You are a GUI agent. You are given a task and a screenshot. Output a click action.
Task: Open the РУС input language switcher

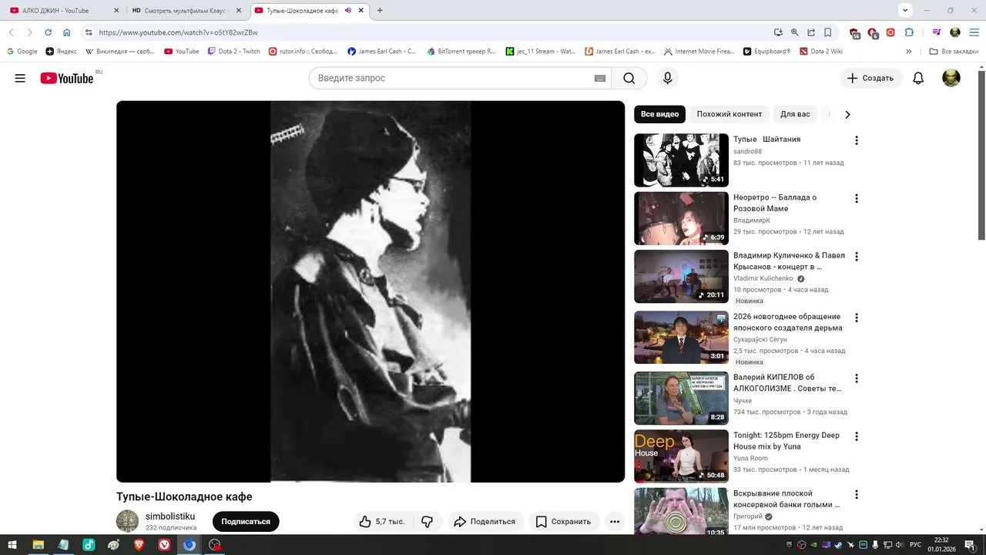[916, 545]
